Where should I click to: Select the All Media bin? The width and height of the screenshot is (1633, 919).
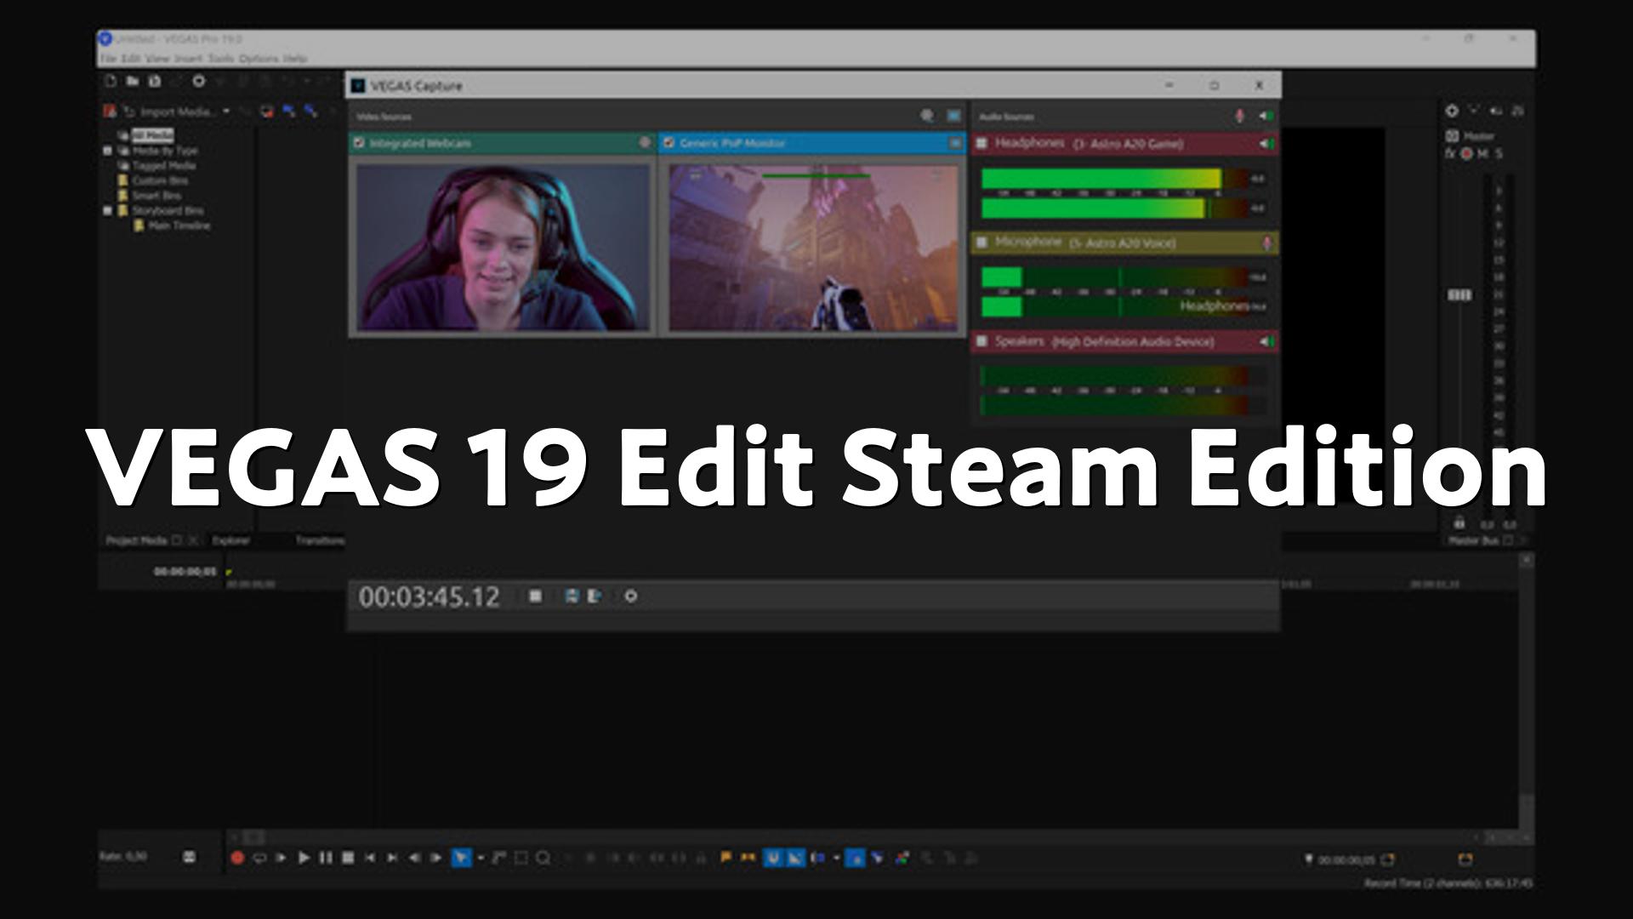152,134
